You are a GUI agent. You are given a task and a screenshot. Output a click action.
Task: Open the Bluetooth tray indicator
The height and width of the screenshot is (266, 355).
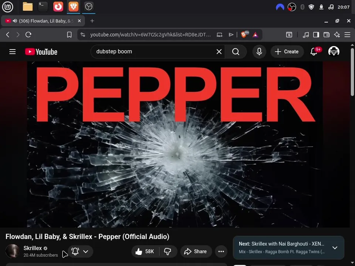coord(302,7)
